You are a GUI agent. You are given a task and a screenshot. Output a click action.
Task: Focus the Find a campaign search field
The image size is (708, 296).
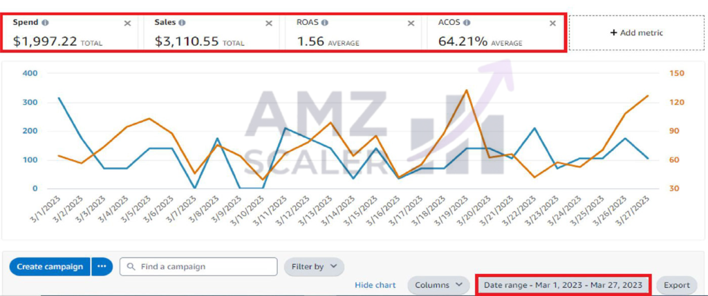(x=198, y=267)
